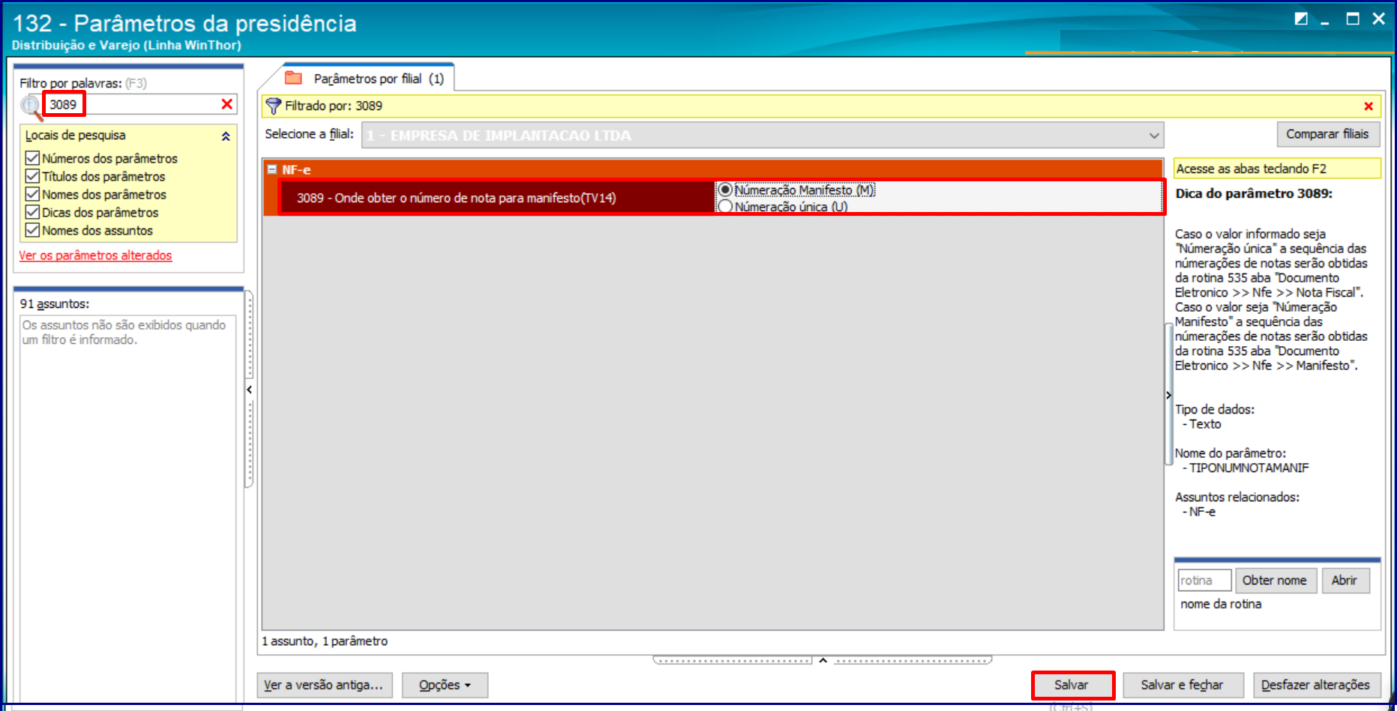Click the '1 assunto, 1 parâmetro' status text
This screenshot has width=1397, height=711.
pos(325,641)
